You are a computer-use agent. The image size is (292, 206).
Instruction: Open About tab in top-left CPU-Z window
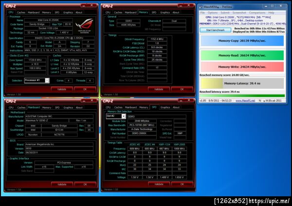[79, 13]
